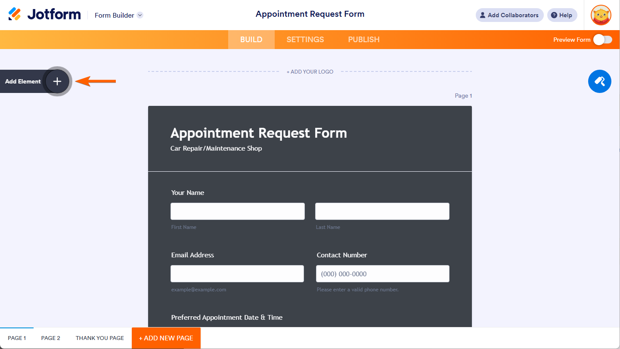Click the Help button
This screenshot has width=620, height=349.
tap(562, 15)
